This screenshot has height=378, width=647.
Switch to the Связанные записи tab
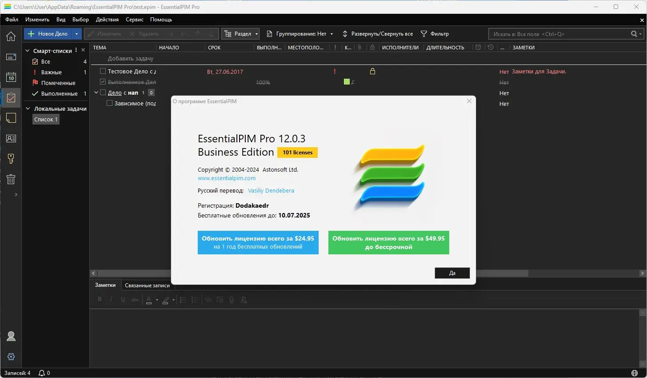tap(147, 286)
